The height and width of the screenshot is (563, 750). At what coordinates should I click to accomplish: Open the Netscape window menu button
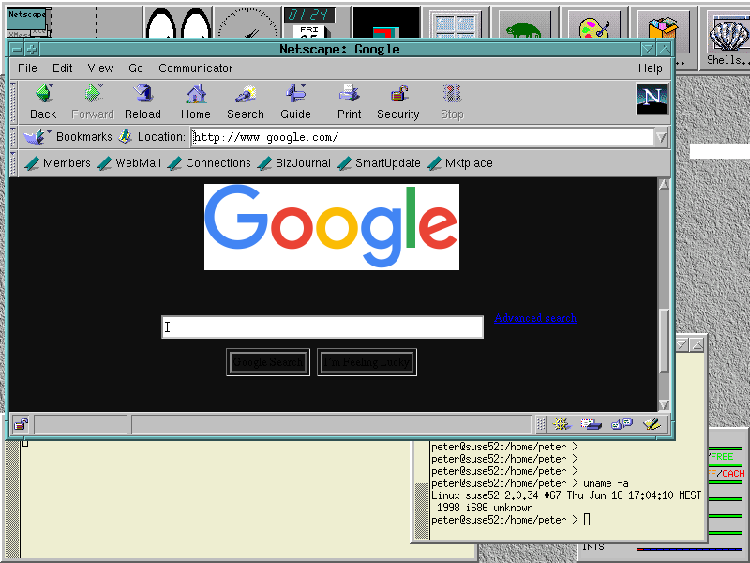(x=16, y=50)
